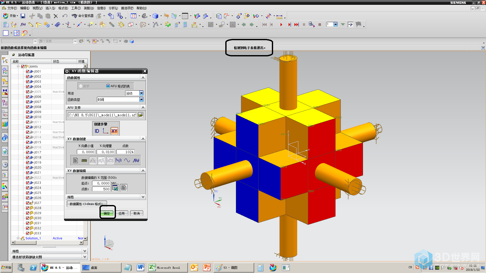The height and width of the screenshot is (273, 486).
Task: Click the OK (确定) button
Action: coord(107,213)
